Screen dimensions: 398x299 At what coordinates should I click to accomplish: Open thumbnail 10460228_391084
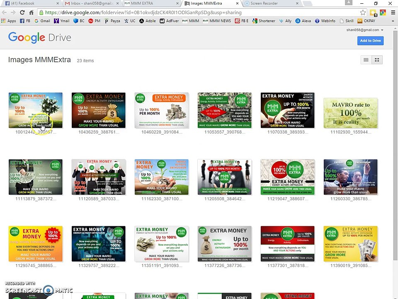162,110
